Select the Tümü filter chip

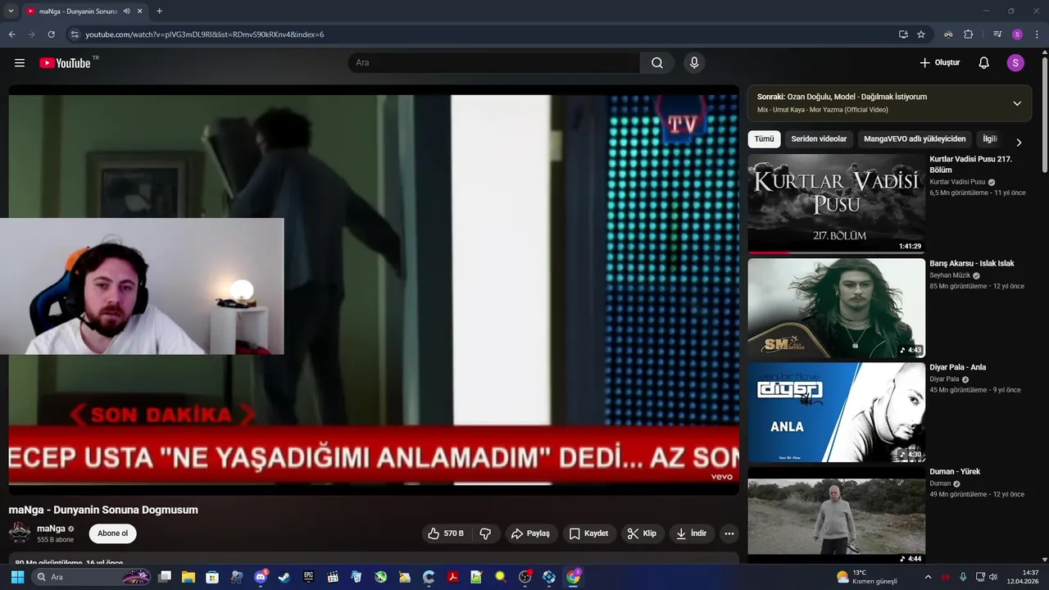pyautogui.click(x=764, y=139)
